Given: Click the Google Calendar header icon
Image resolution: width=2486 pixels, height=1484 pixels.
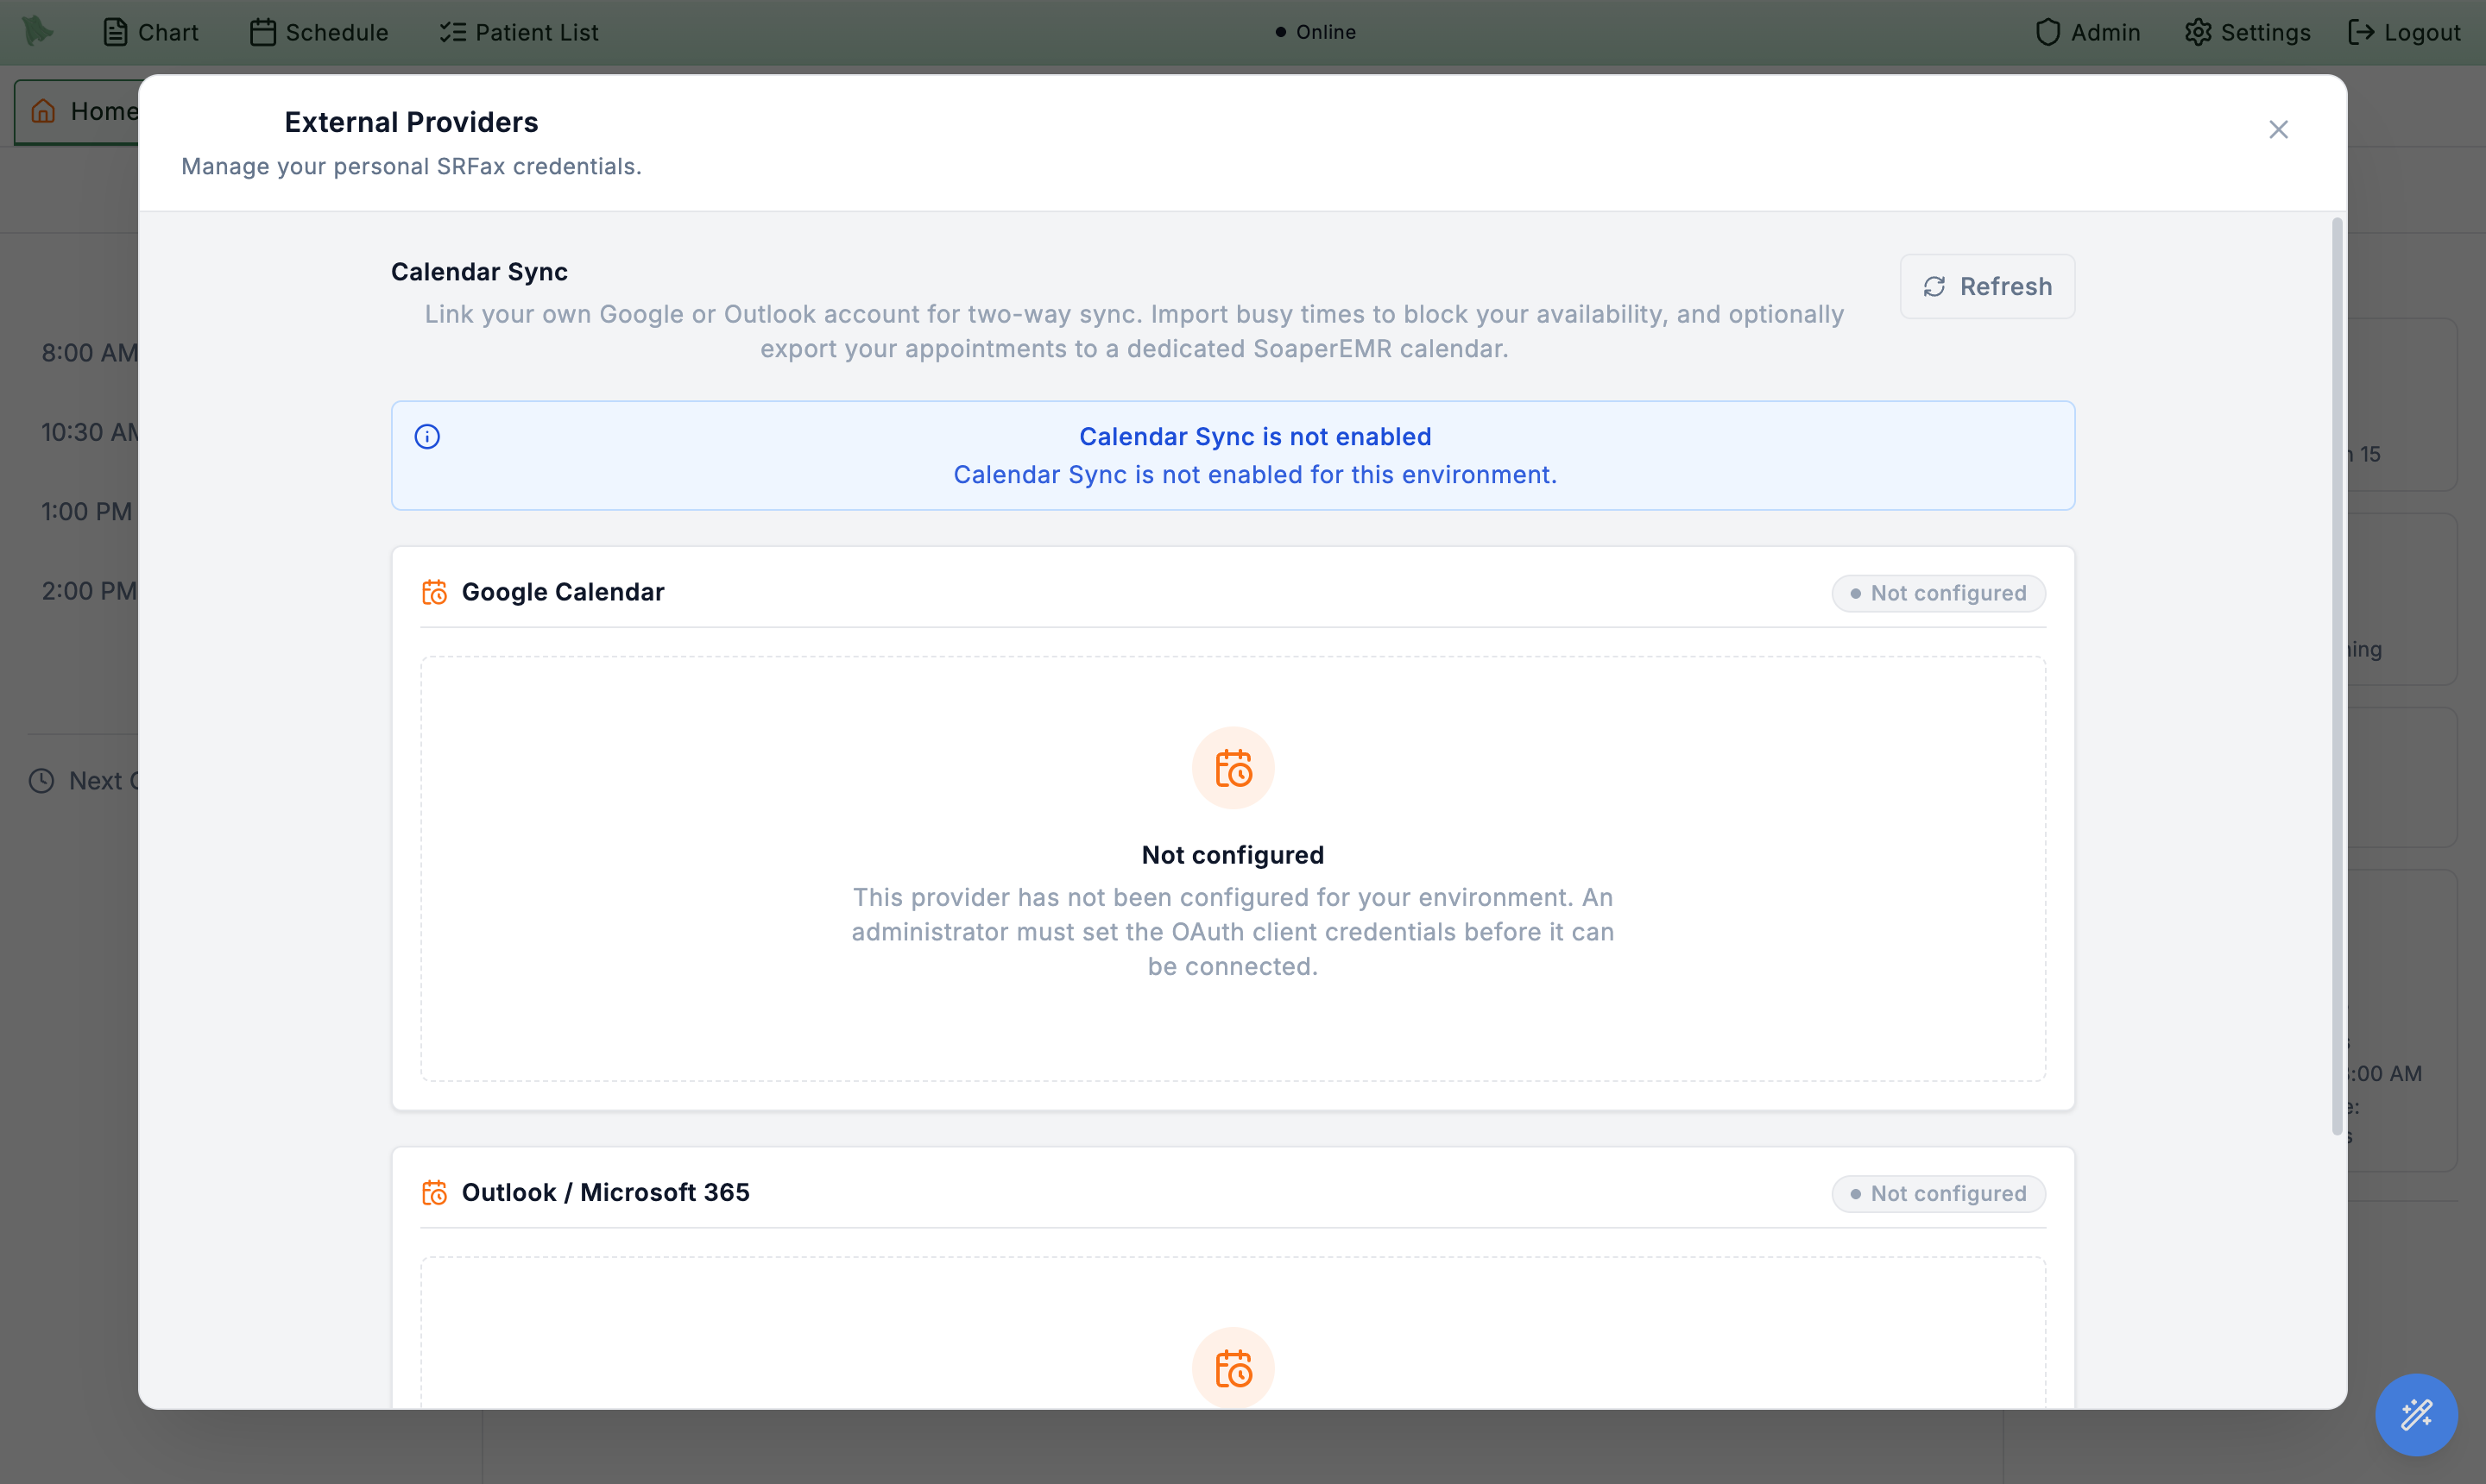Looking at the screenshot, I should coord(434,592).
